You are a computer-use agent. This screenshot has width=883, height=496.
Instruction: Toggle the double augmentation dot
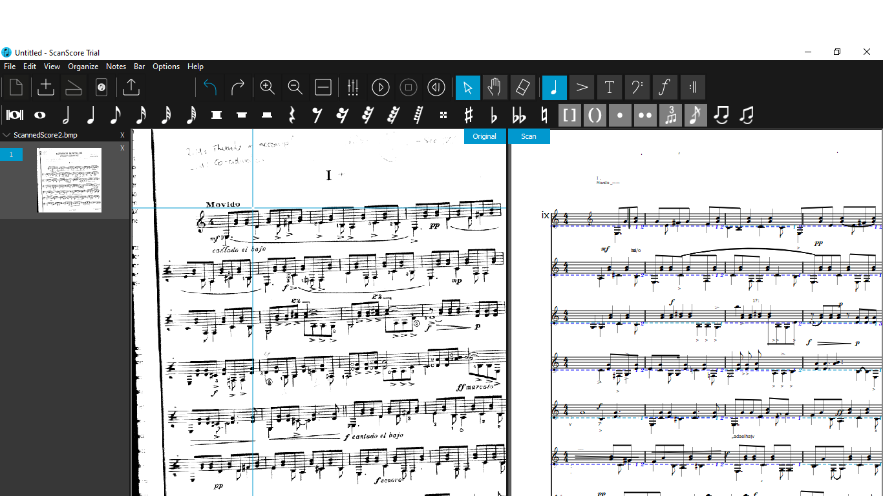[x=645, y=115]
